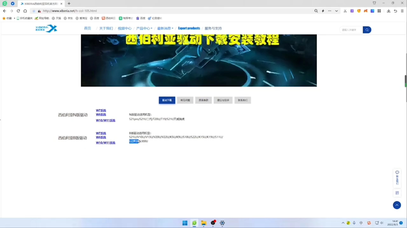Click the undo closed tab icon
Viewport: 407px width, 228px height.
396,11
